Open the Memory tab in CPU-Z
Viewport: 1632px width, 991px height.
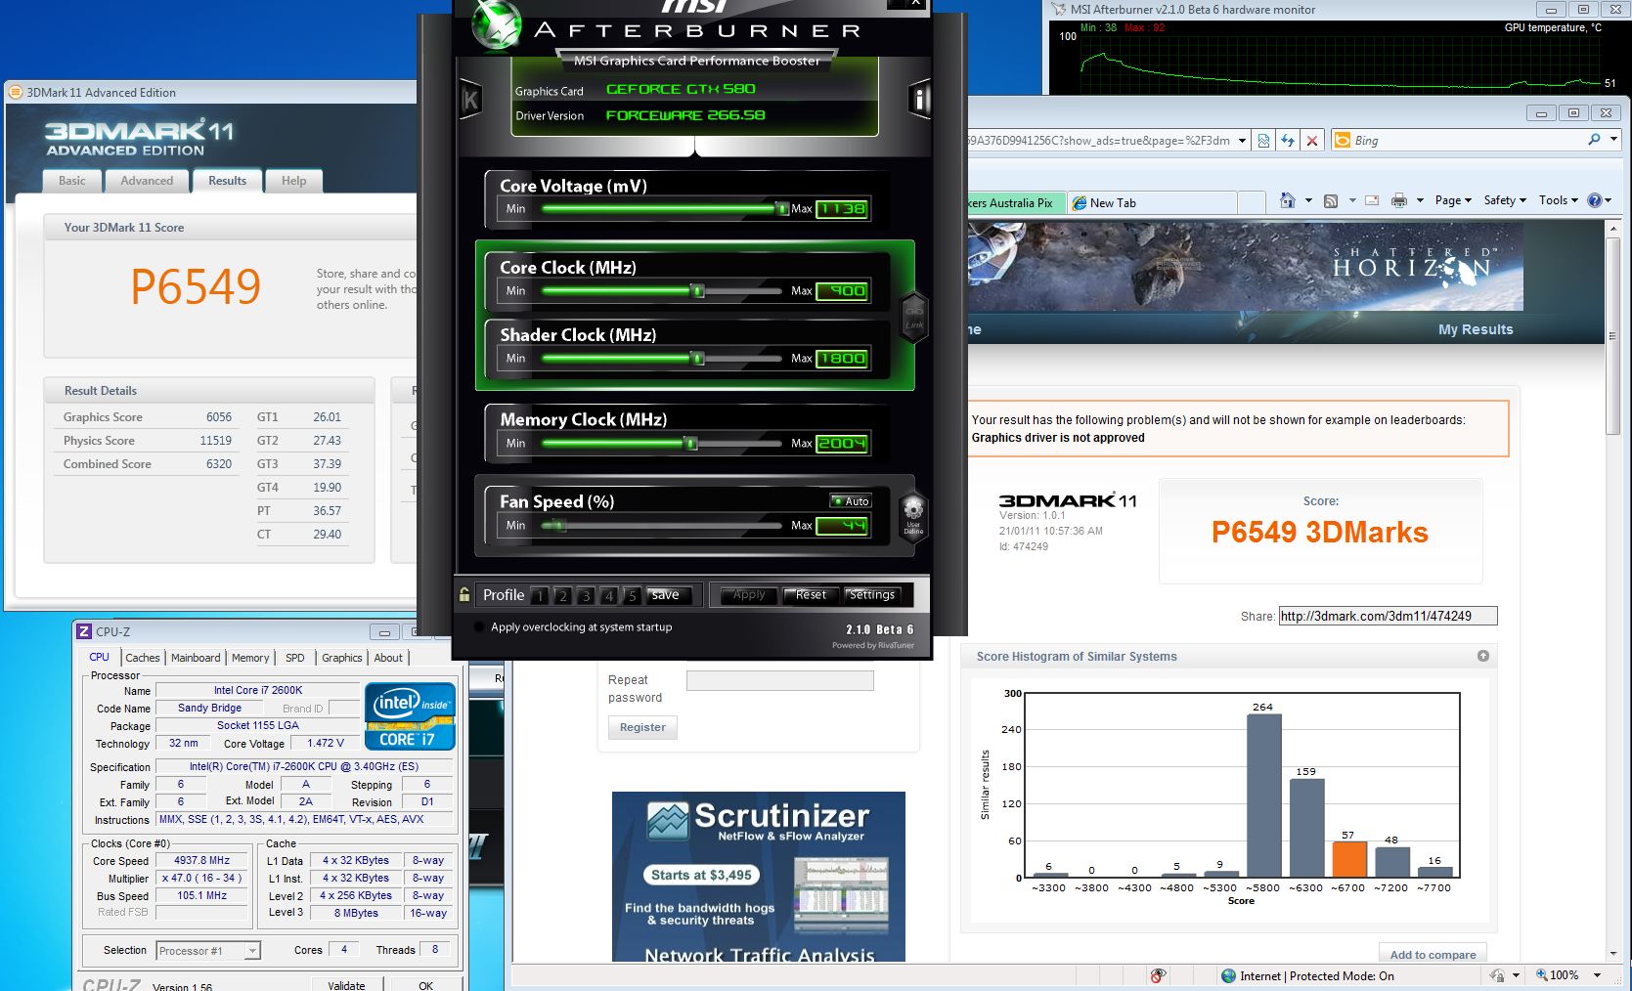click(x=250, y=658)
